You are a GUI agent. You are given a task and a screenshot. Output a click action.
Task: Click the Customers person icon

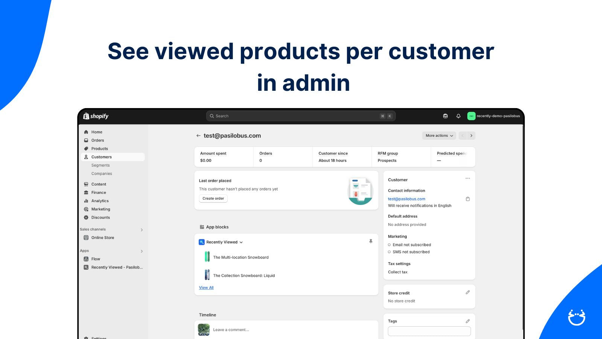(x=86, y=157)
